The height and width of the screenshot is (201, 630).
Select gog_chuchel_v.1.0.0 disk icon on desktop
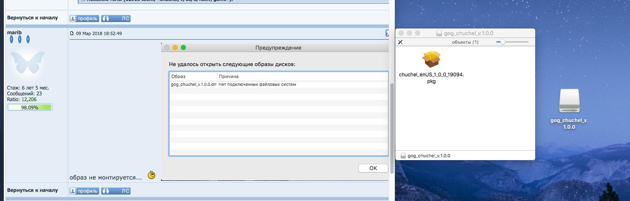pos(569,101)
